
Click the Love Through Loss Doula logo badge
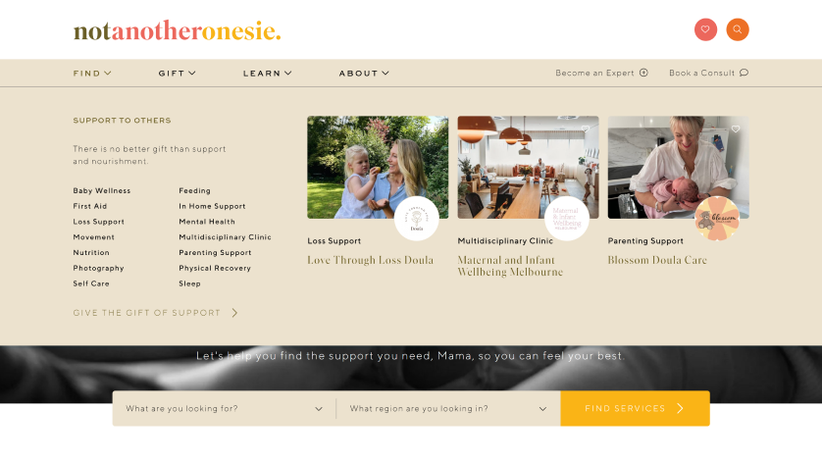[x=416, y=218]
